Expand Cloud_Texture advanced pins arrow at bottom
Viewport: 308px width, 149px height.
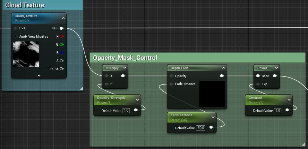(x=39, y=76)
